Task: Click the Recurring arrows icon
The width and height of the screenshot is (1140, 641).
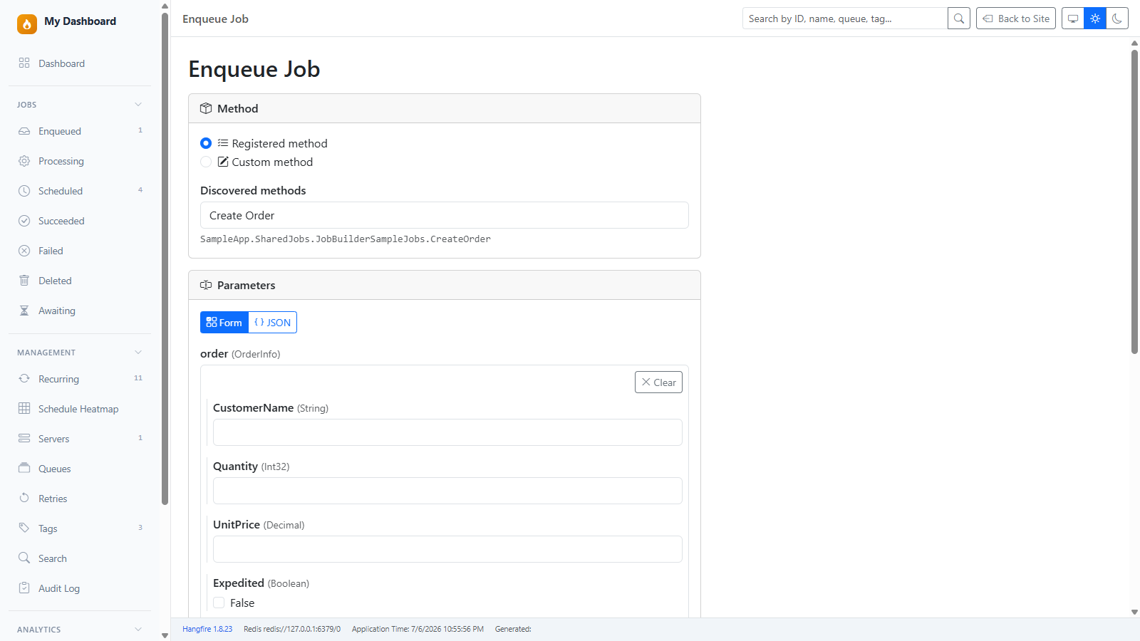Action: [24, 379]
